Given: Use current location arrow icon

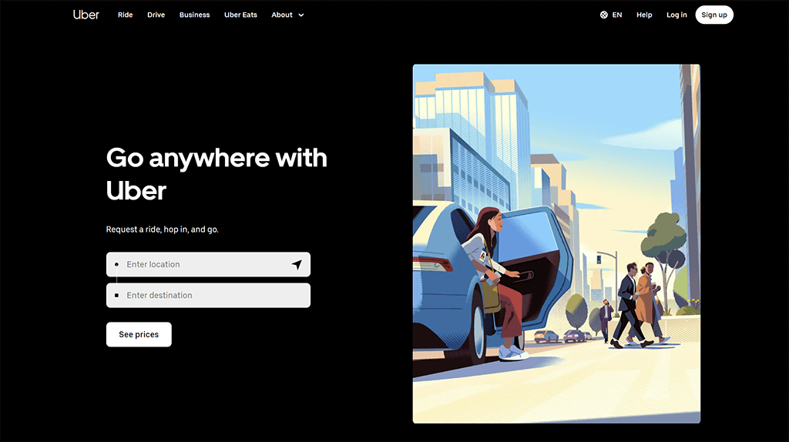Looking at the screenshot, I should 297,264.
